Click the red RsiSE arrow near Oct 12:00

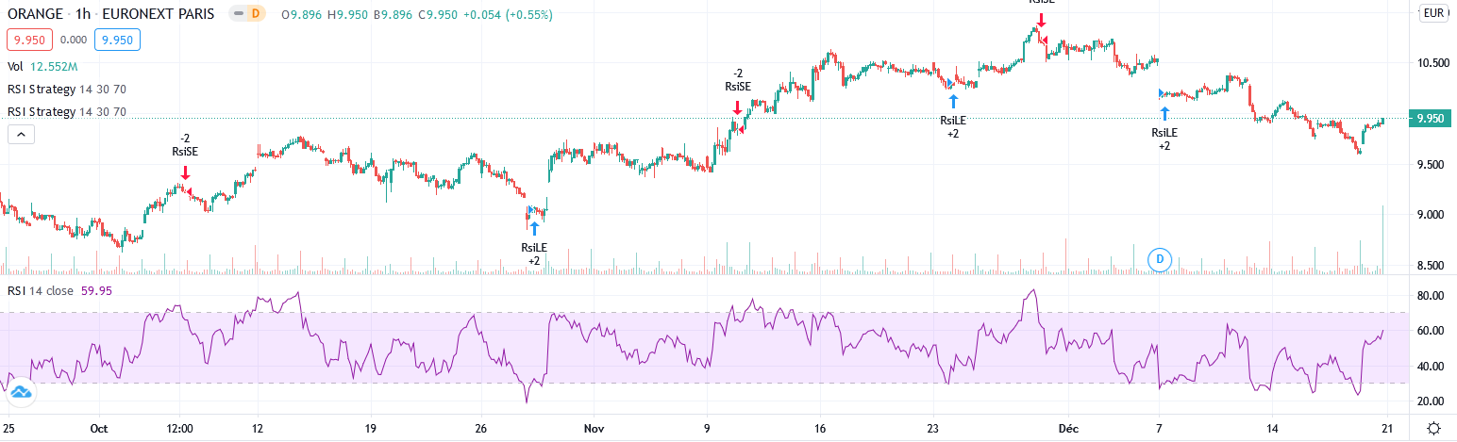(x=185, y=172)
